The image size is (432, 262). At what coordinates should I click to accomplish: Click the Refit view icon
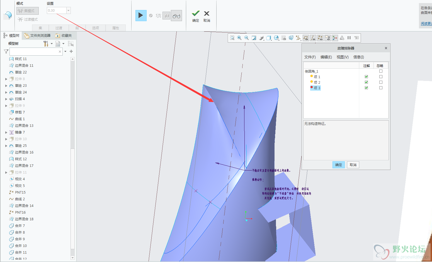pyautogui.click(x=232, y=38)
